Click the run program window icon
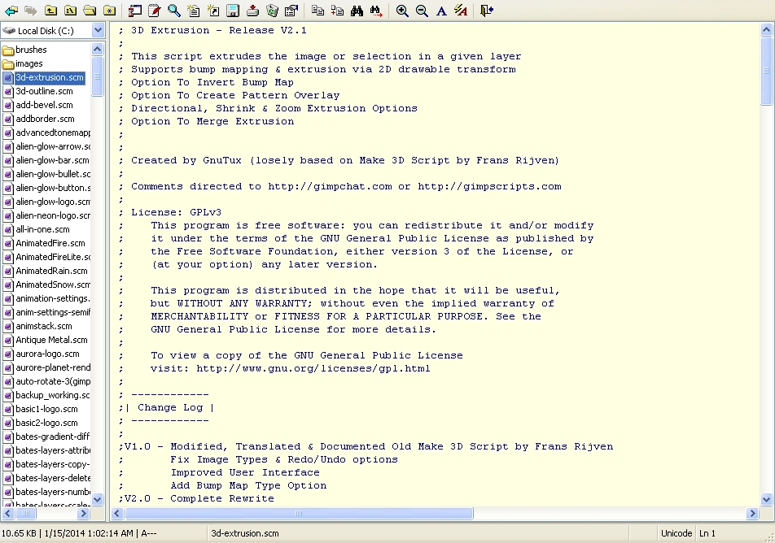 coord(134,11)
